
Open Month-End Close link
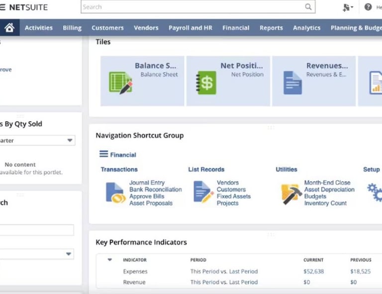click(x=327, y=182)
